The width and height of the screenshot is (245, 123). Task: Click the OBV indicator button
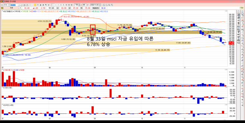click(238, 34)
